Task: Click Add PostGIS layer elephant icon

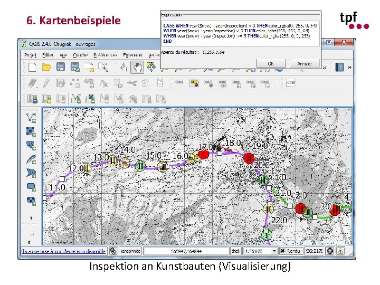Action: click(31, 145)
